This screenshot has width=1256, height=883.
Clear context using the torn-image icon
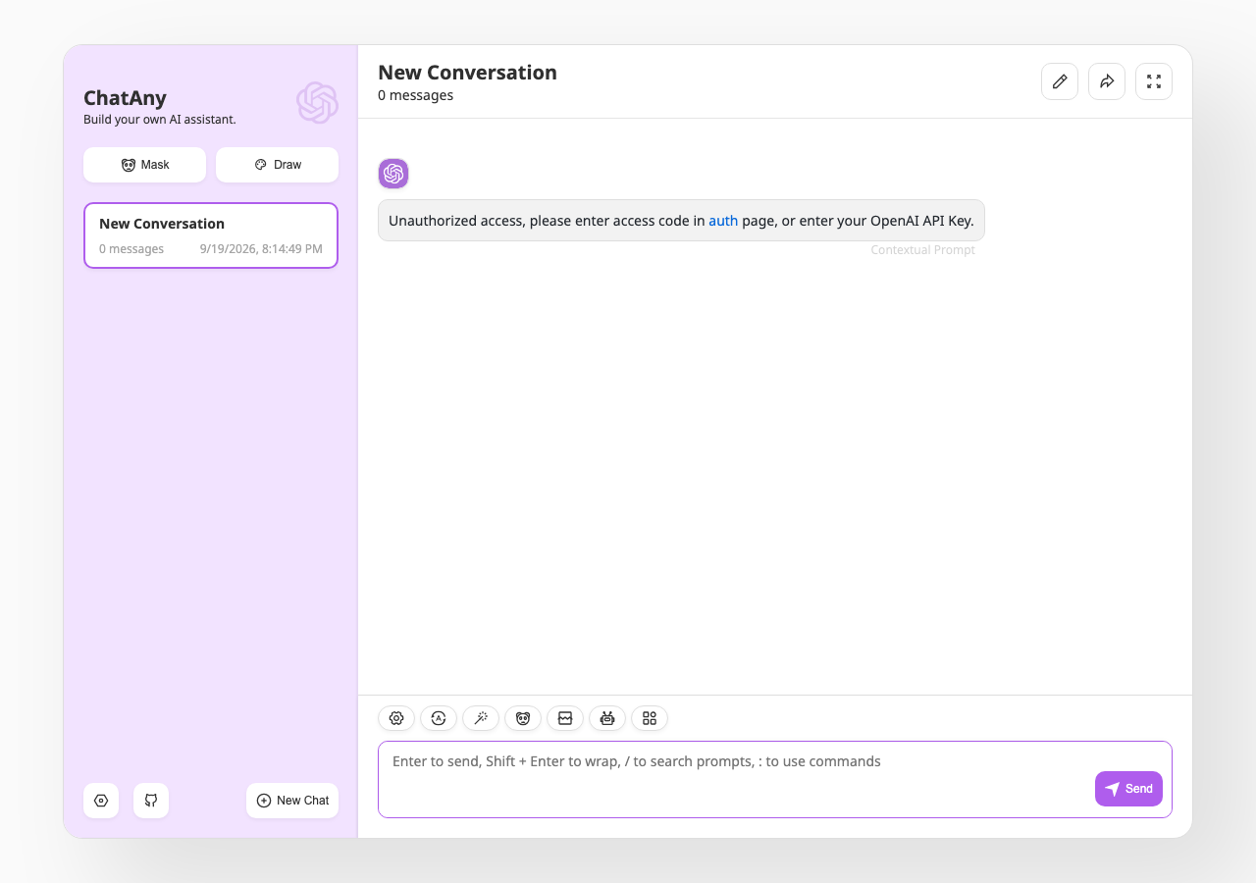(565, 718)
